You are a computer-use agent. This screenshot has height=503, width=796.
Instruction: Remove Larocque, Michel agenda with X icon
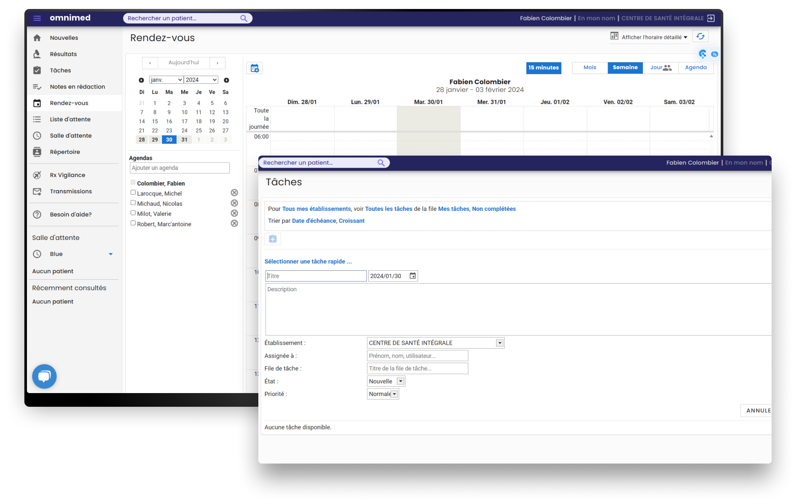click(234, 193)
